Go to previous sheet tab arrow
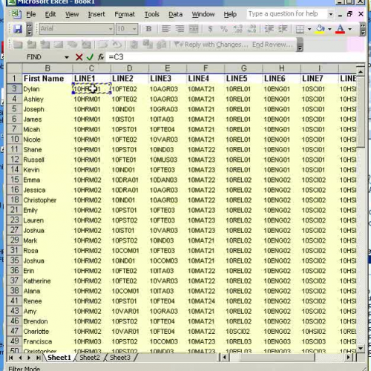The image size is (371, 371). 20,358
